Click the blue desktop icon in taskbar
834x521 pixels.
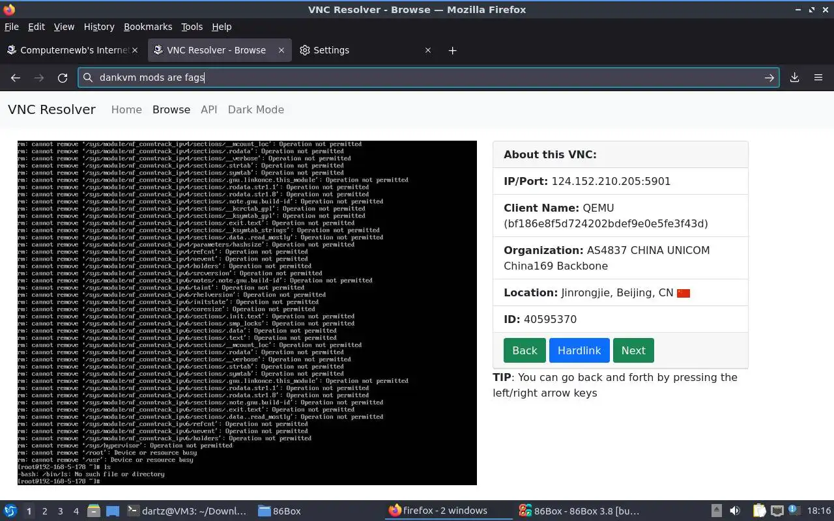click(x=113, y=511)
